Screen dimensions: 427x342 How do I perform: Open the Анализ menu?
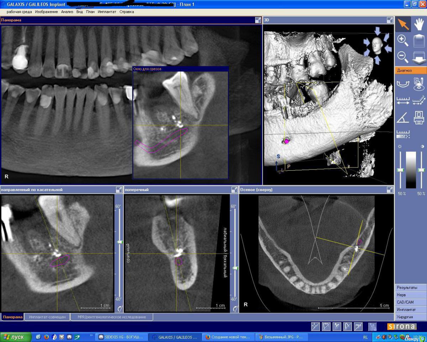pyautogui.click(x=67, y=12)
